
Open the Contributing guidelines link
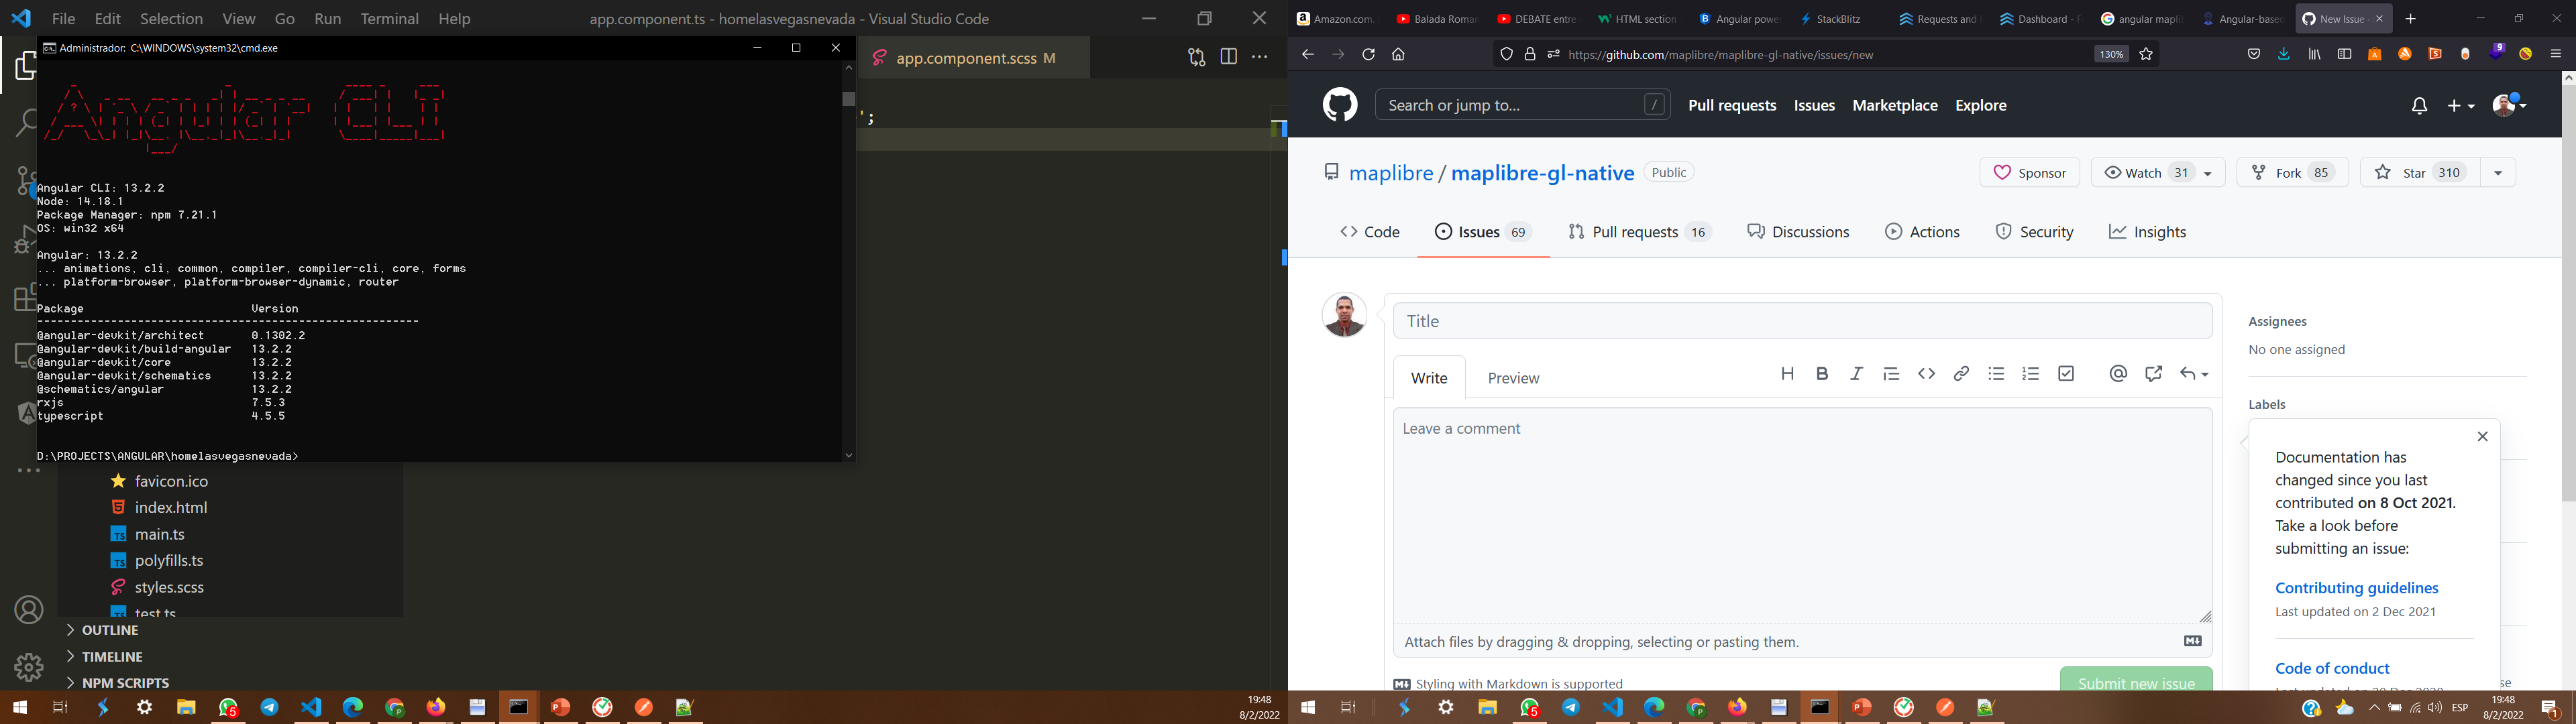[2356, 588]
